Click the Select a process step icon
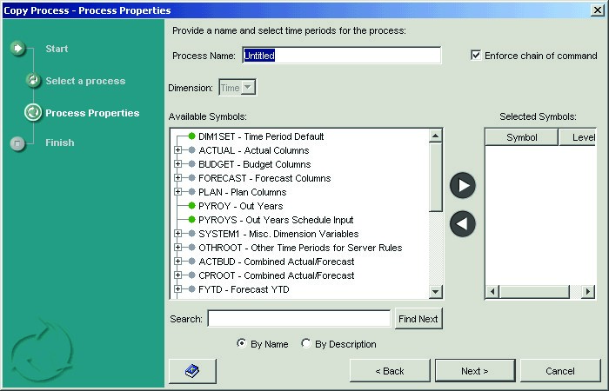 tap(33, 81)
